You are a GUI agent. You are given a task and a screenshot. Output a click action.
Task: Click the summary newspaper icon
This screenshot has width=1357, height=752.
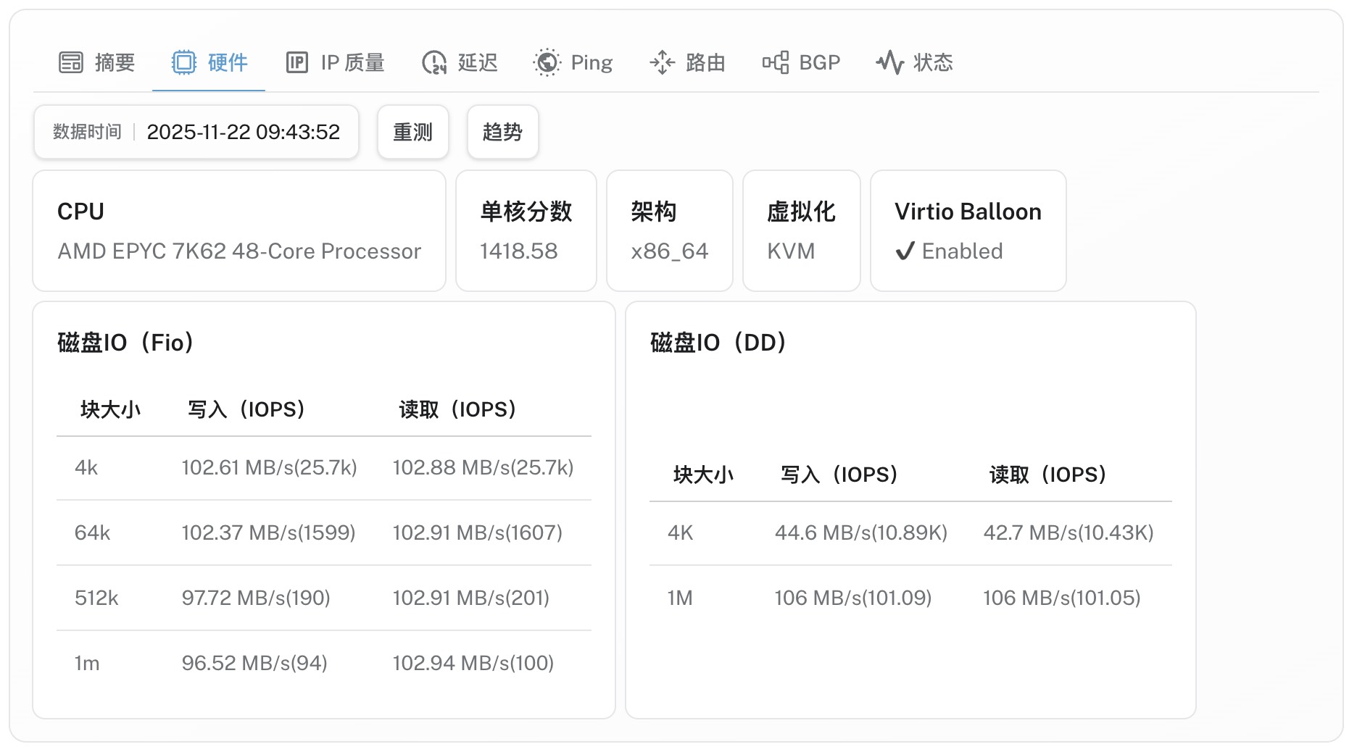(71, 63)
